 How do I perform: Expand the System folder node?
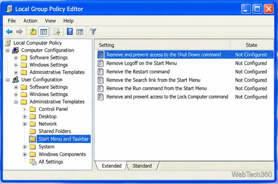coord(25,147)
